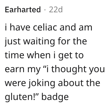Viewport: 108px width, 108px height.
Task: Click the word "celiac" in the comment
Action: (x=45, y=27)
